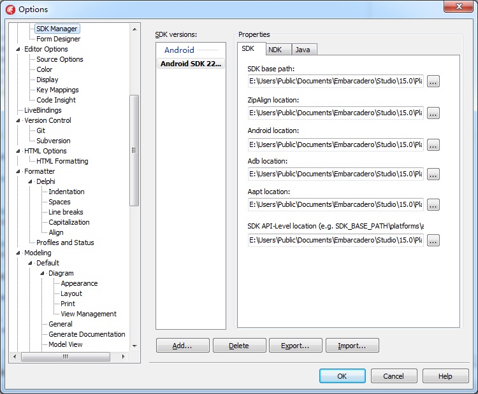Open Help for this dialog
Viewport: 478px width, 394px height.
click(x=445, y=376)
